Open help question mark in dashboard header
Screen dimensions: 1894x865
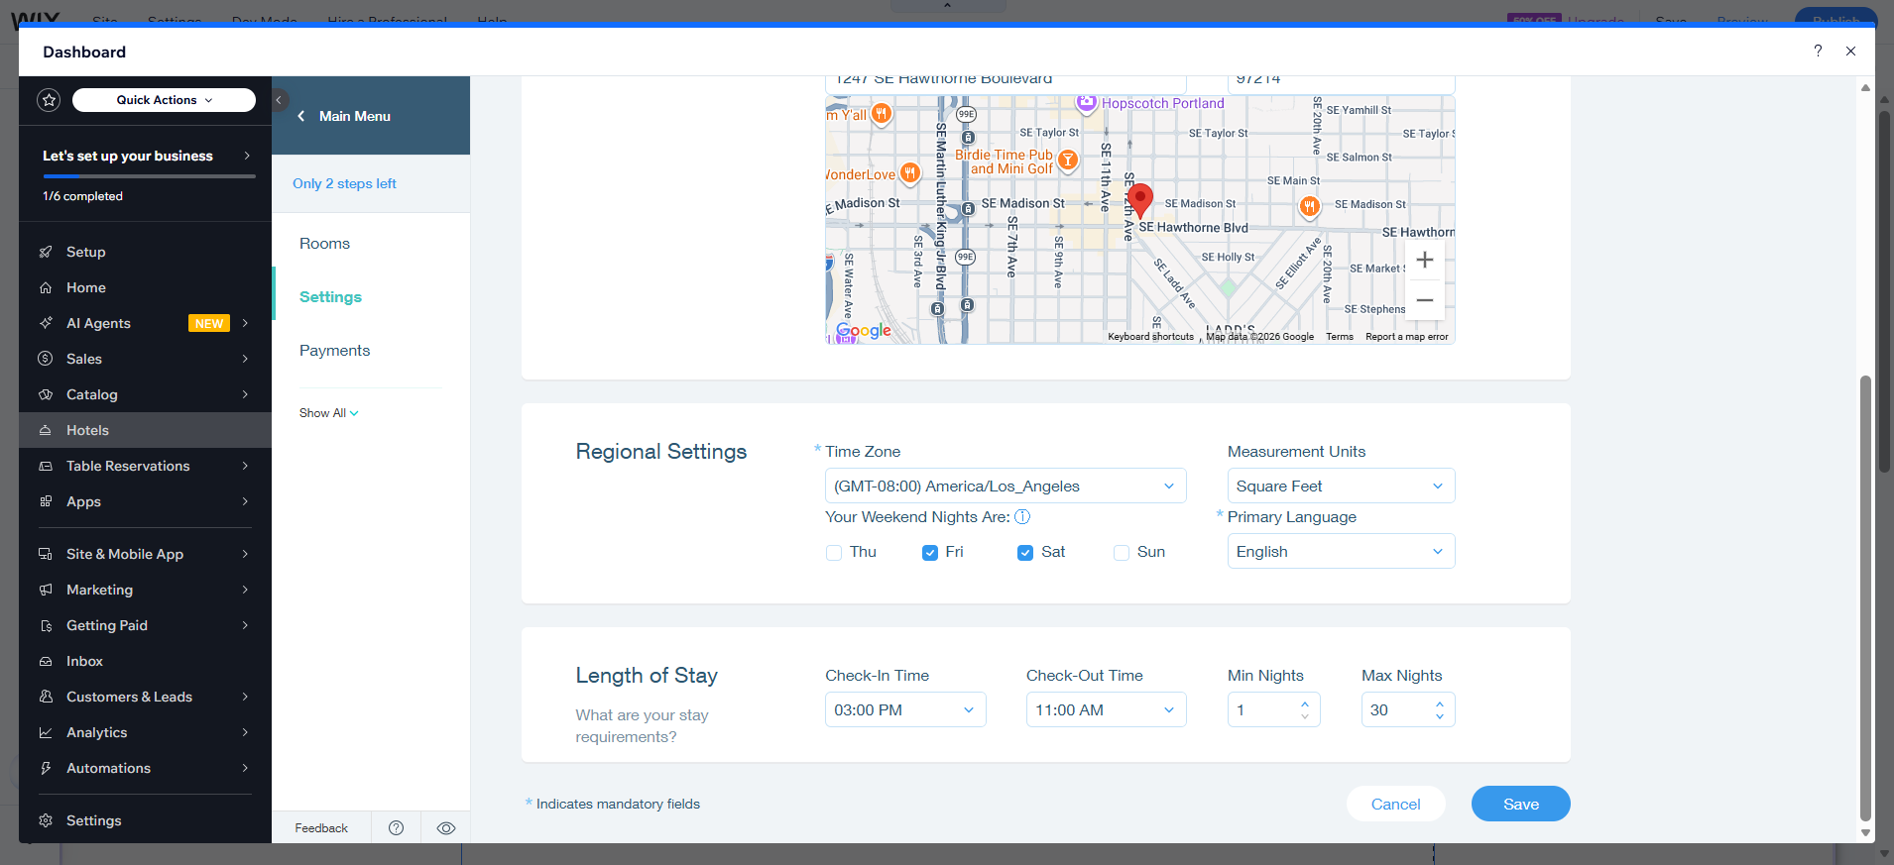pos(1818,51)
